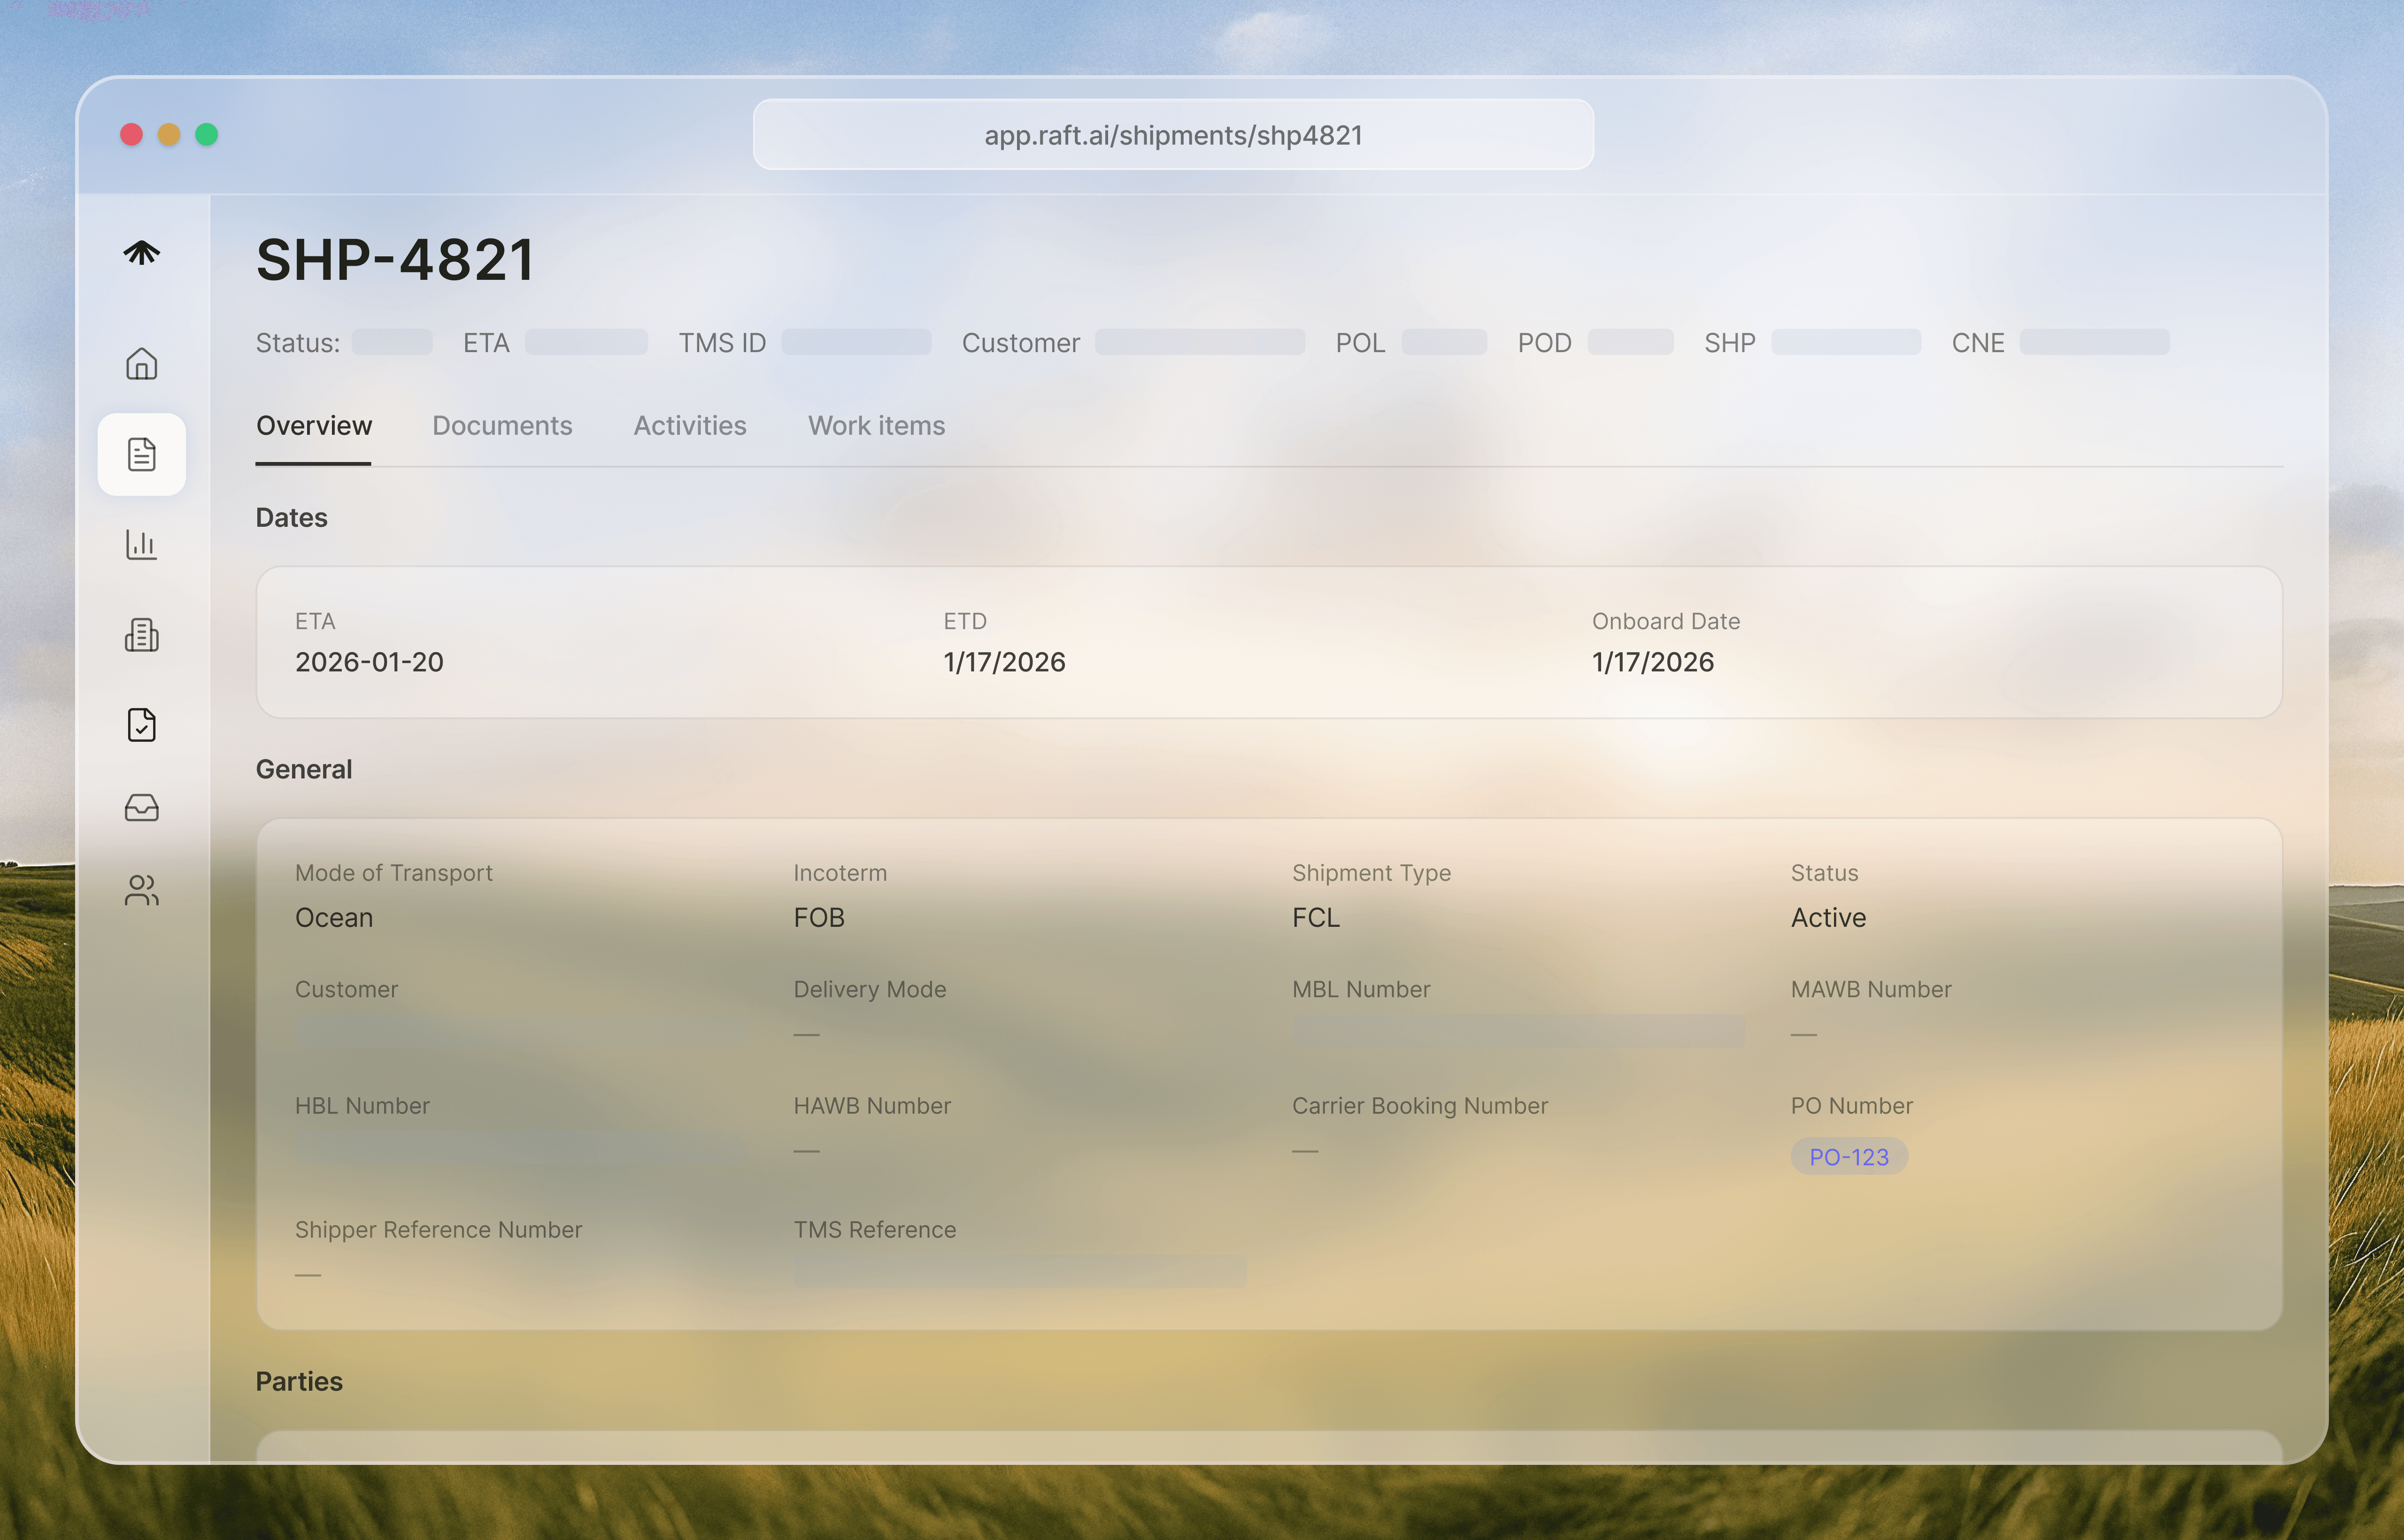
Task: Click the building icon in sidebar
Action: pos(141,635)
